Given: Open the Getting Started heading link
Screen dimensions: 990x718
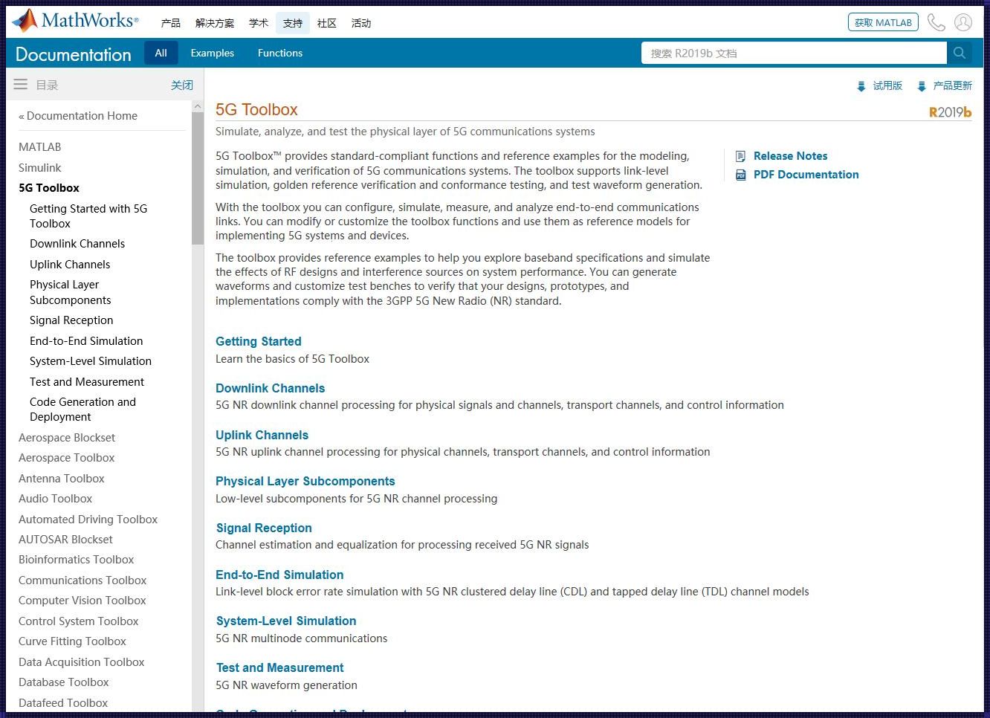Looking at the screenshot, I should click(x=259, y=342).
